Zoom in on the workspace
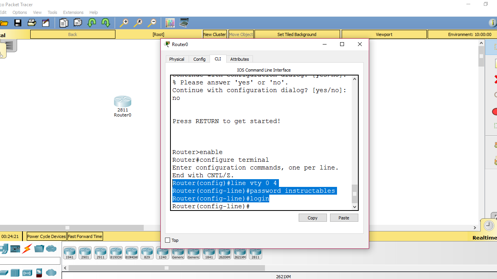Image resolution: width=497 pixels, height=279 pixels. 124,22
